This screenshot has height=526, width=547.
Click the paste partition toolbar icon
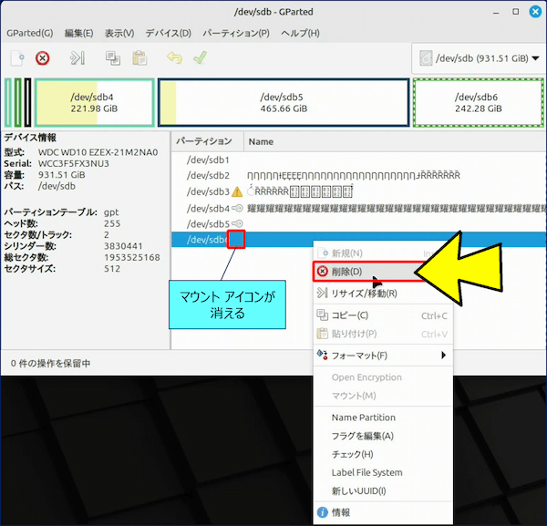(x=139, y=58)
